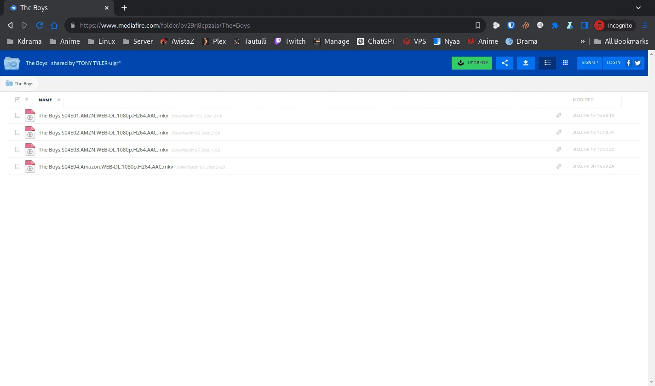Open the Linux bookmarks folder
The image size is (655, 386).
coord(101,41)
